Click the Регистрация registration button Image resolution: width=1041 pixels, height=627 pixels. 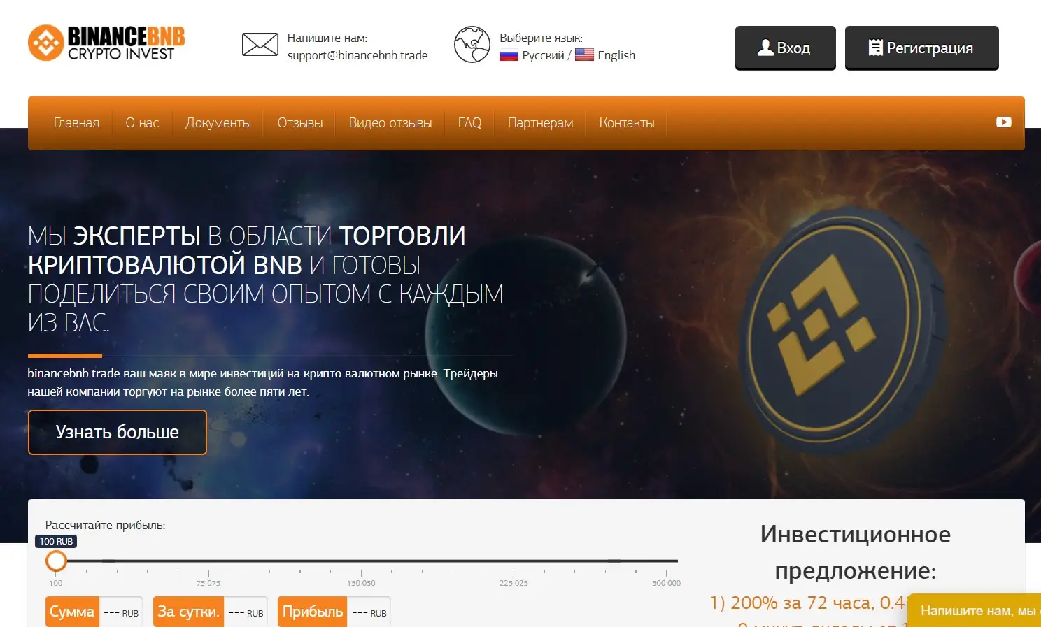[921, 48]
